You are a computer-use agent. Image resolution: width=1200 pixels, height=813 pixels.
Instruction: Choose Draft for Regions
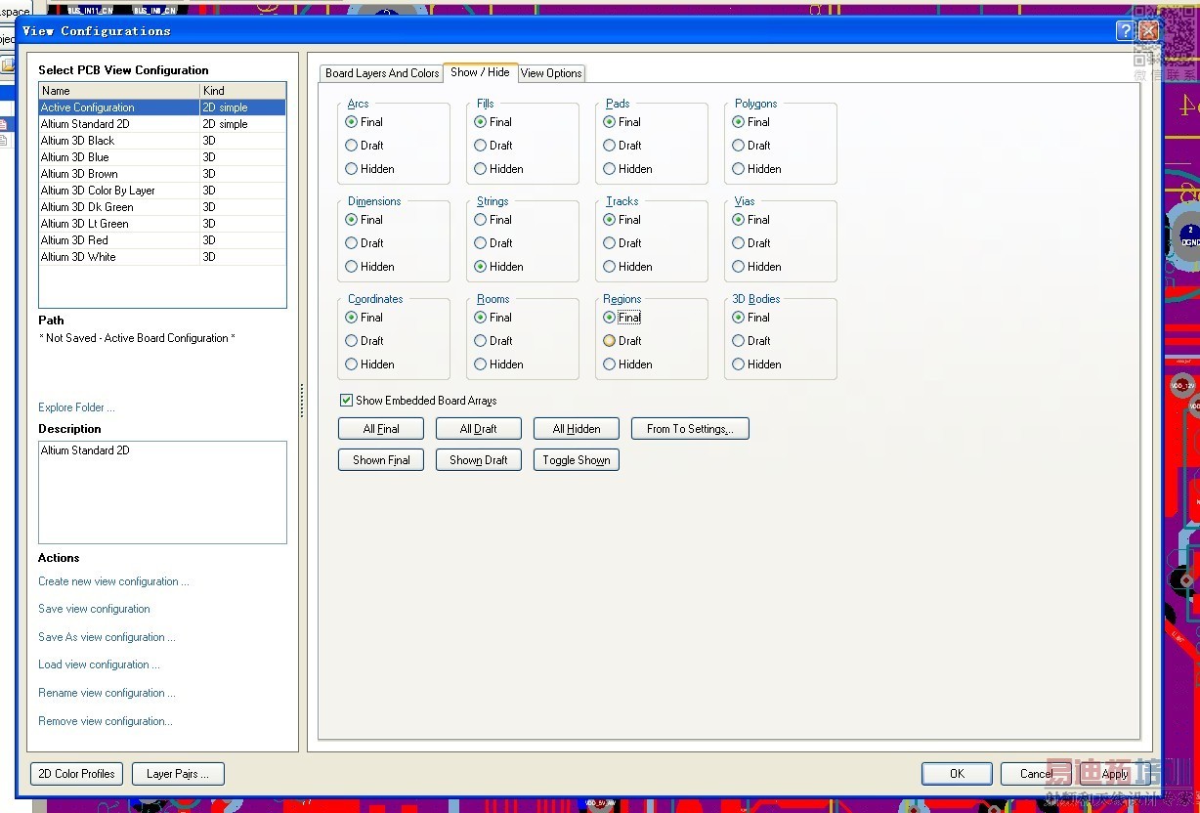[610, 341]
